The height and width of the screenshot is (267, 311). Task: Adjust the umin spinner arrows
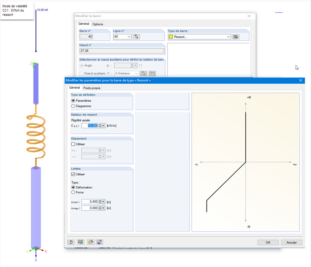tap(100, 202)
